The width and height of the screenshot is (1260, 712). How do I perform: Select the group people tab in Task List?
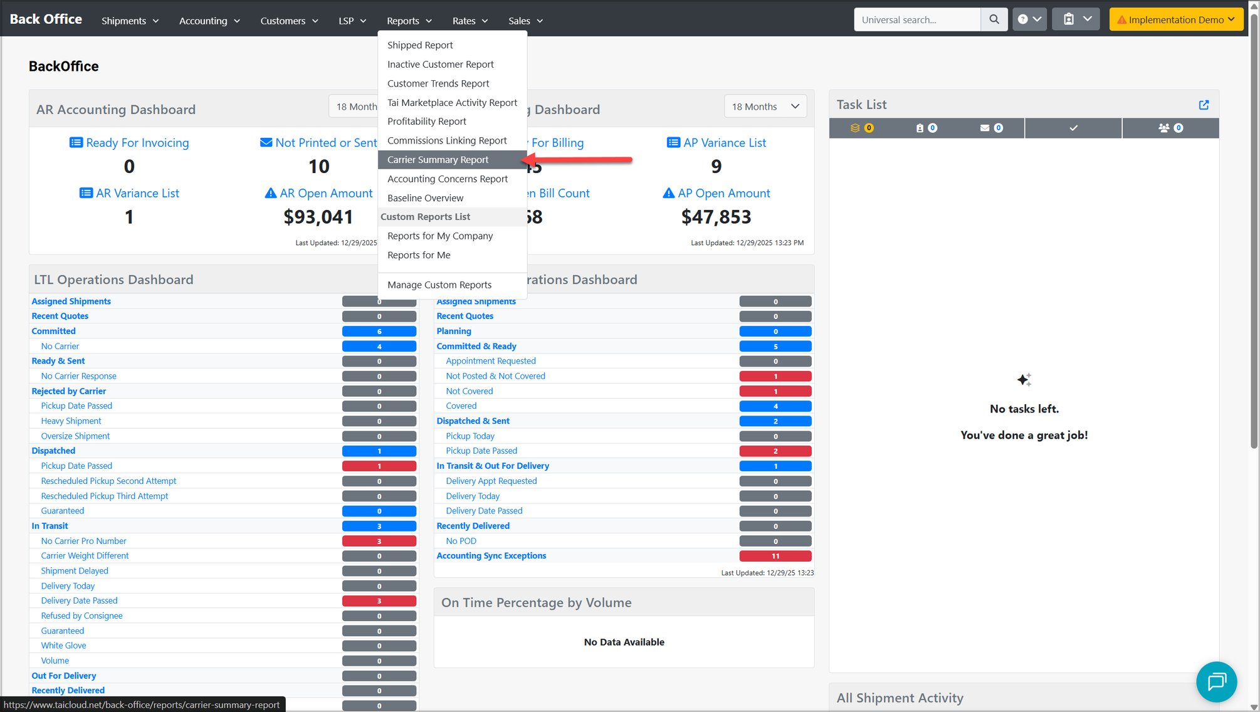pyautogui.click(x=1170, y=128)
